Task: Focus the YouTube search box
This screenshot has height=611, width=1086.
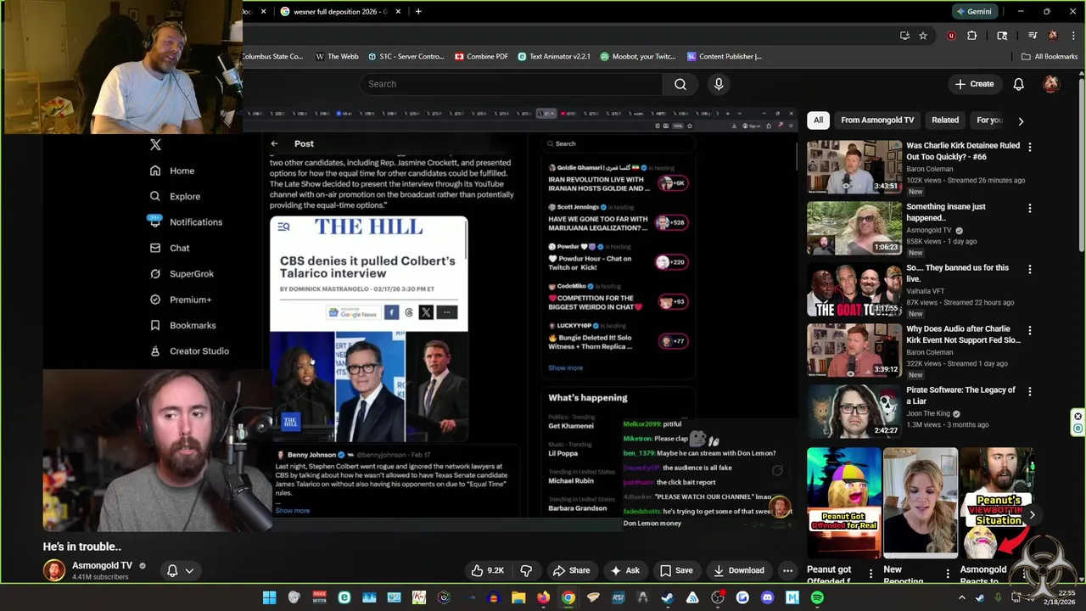Action: 511,84
